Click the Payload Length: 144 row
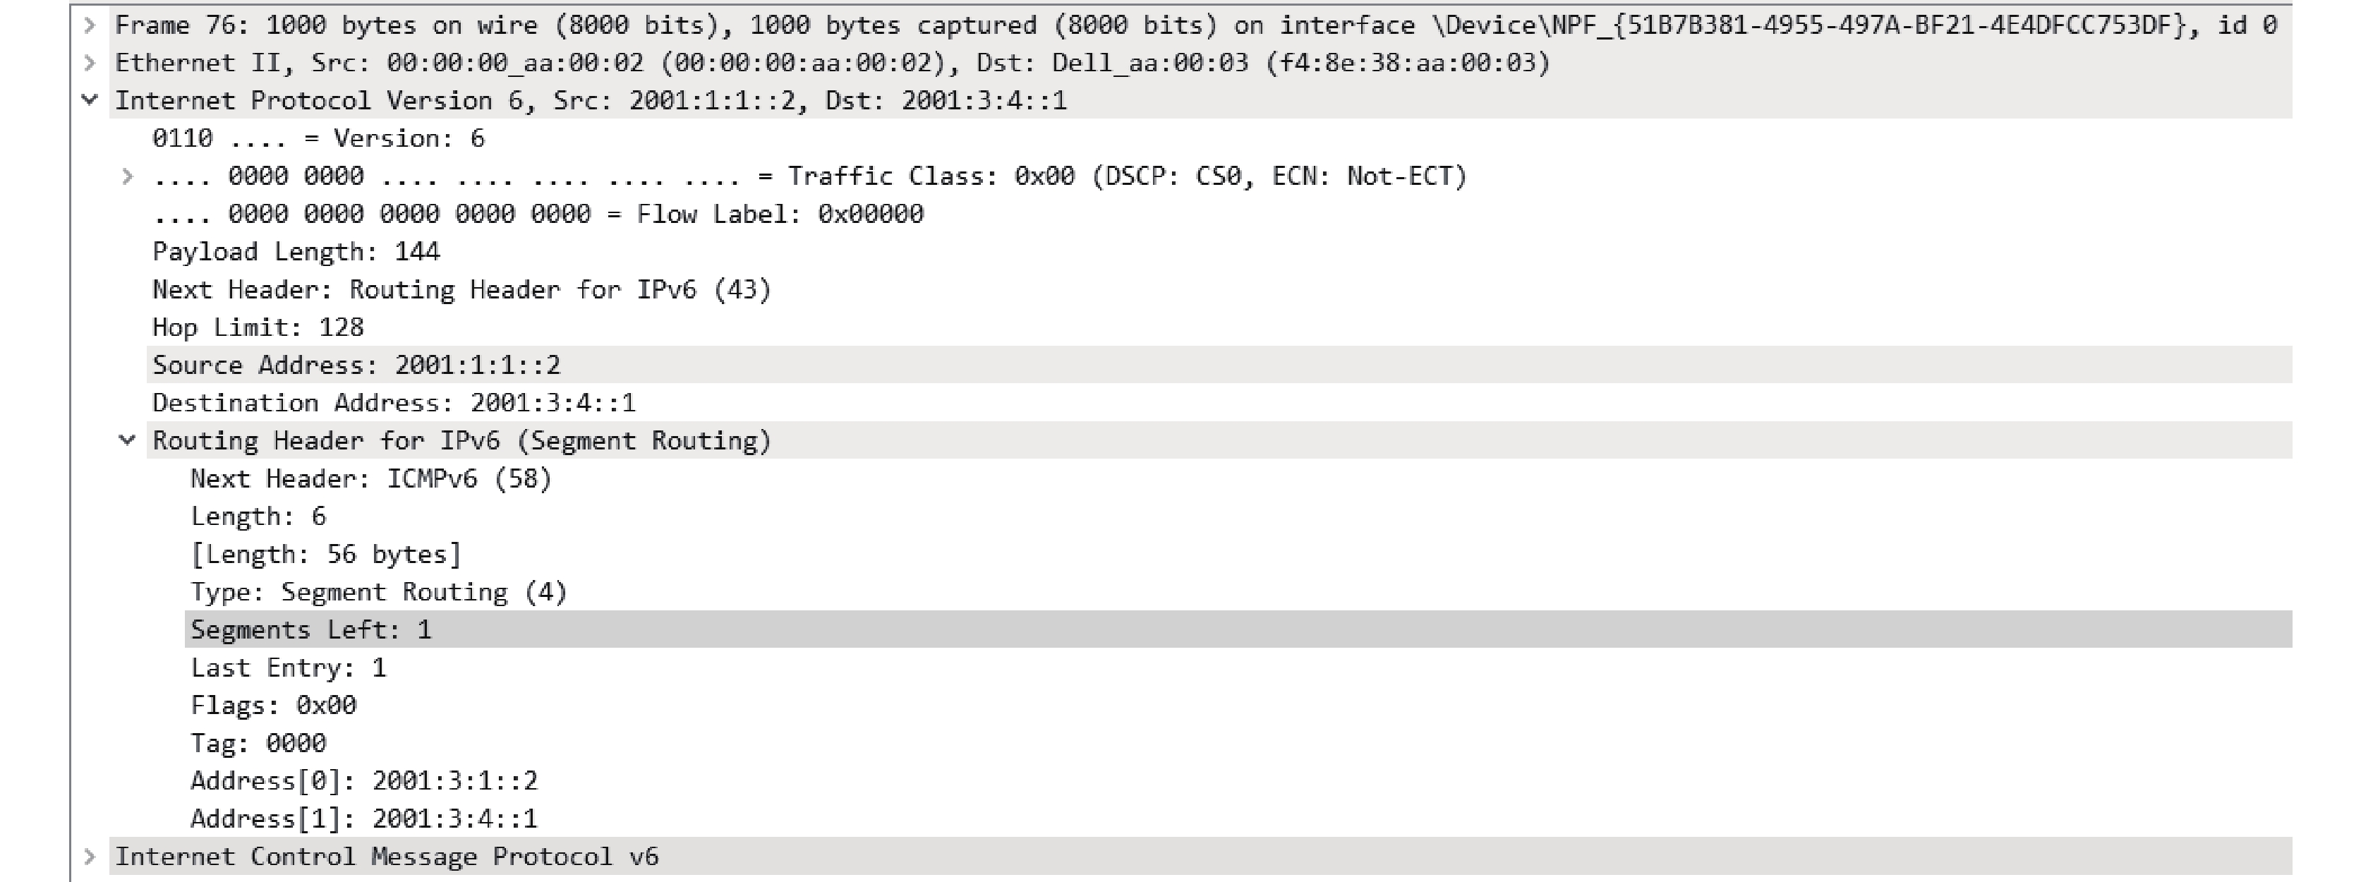 (295, 252)
